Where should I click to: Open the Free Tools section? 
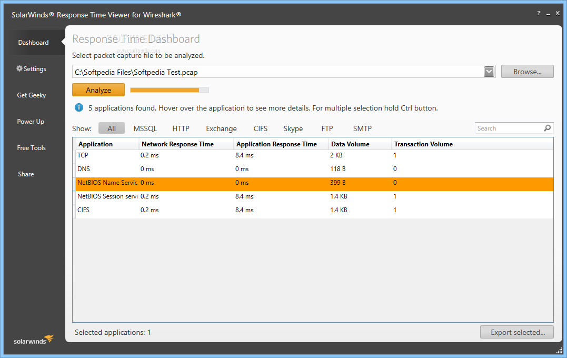[x=32, y=148]
